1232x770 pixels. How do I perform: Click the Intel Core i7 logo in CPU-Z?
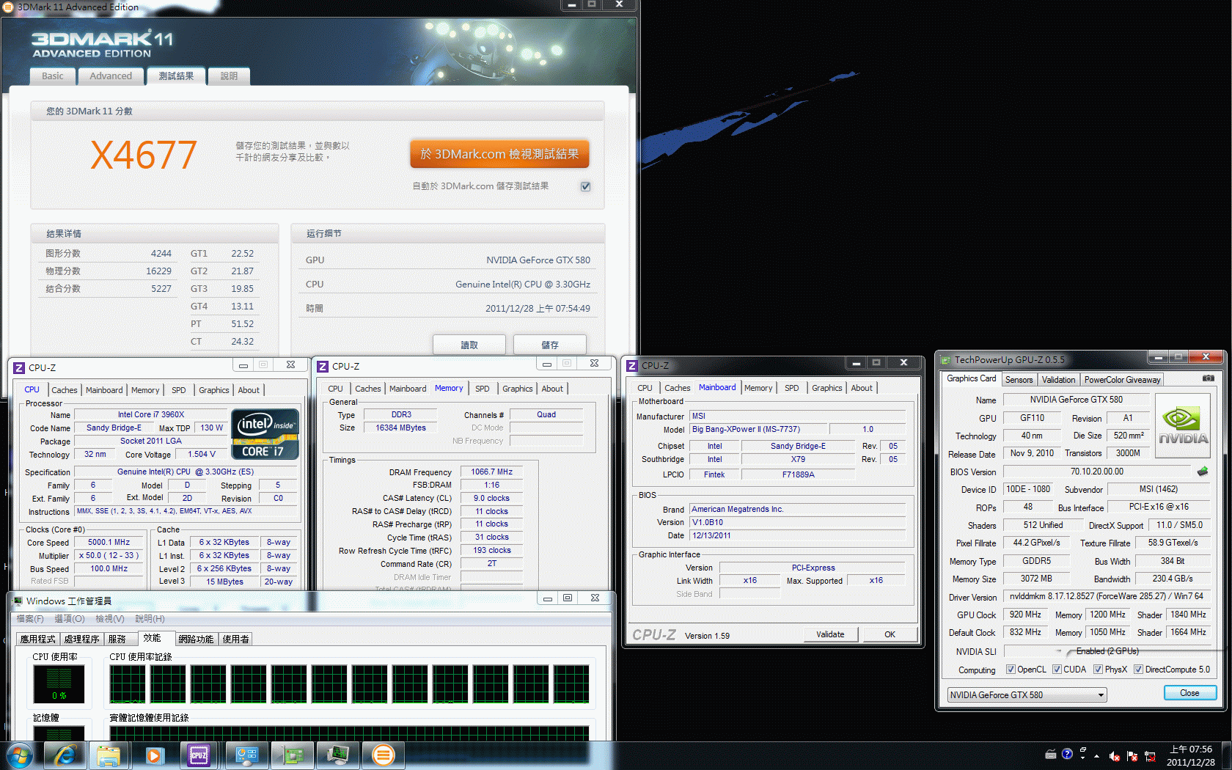pyautogui.click(x=265, y=434)
